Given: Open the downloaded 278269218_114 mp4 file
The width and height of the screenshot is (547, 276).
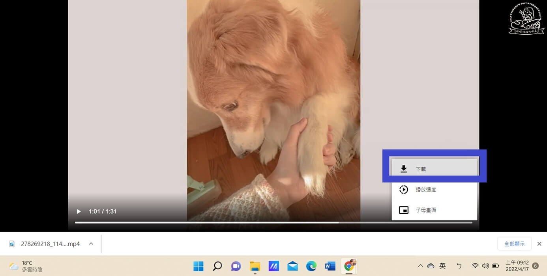Looking at the screenshot, I should (46, 244).
